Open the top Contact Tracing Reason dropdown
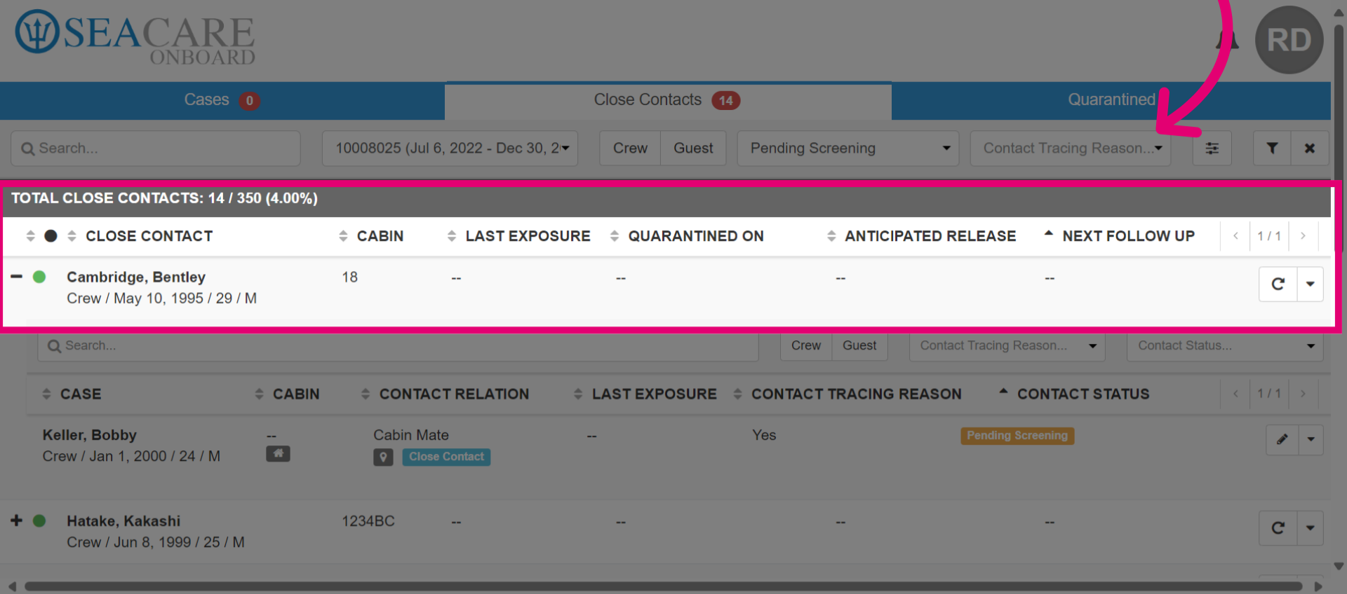Viewport: 1347px width, 594px height. click(x=1071, y=148)
